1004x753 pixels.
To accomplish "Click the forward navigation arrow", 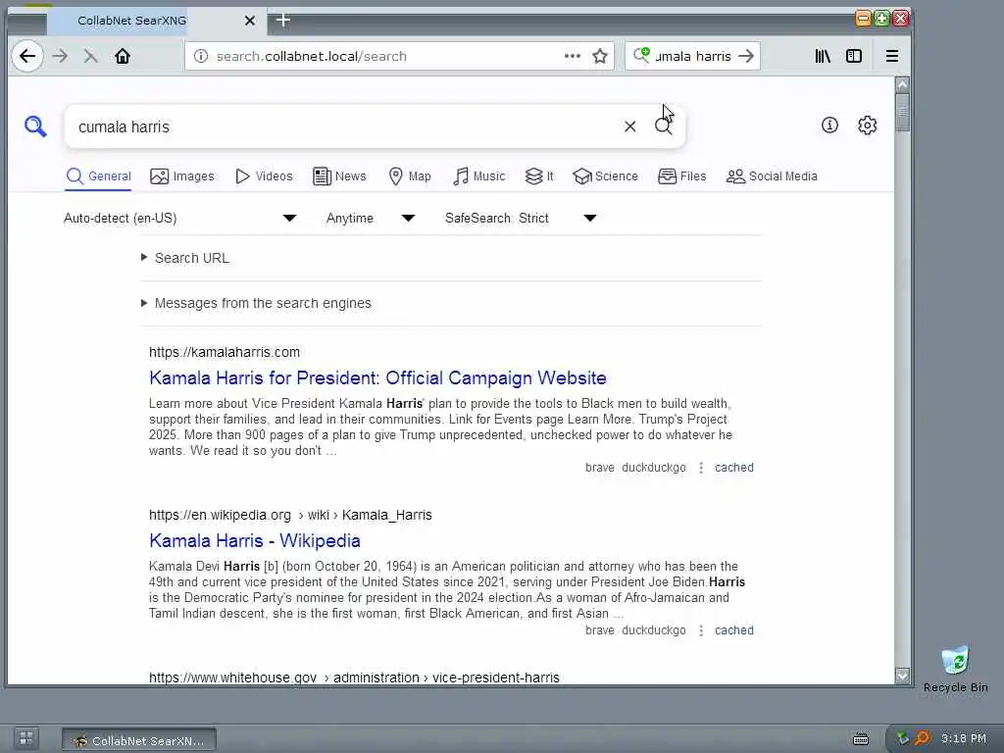I will 60,56.
